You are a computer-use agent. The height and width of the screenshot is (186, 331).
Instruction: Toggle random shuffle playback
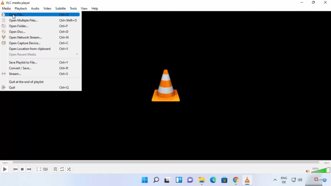click(x=69, y=169)
